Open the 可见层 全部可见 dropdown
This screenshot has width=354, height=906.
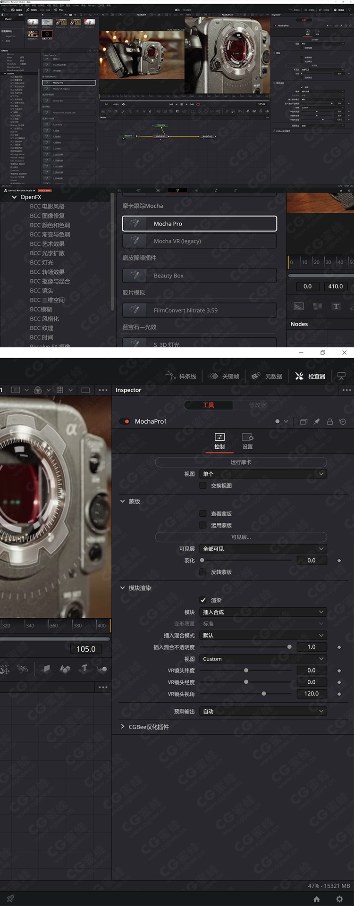[263, 549]
